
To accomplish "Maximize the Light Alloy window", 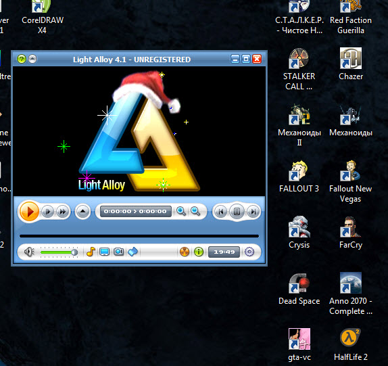I will click(246, 59).
